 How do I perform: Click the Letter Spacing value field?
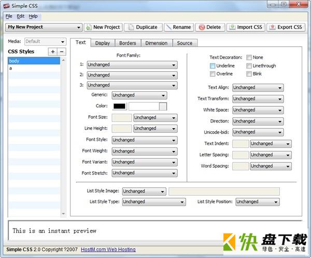(241, 155)
